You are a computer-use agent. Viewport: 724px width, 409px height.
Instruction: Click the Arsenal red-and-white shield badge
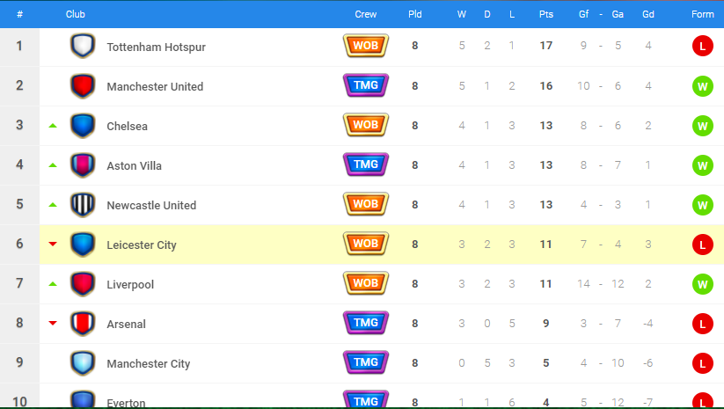(83, 323)
